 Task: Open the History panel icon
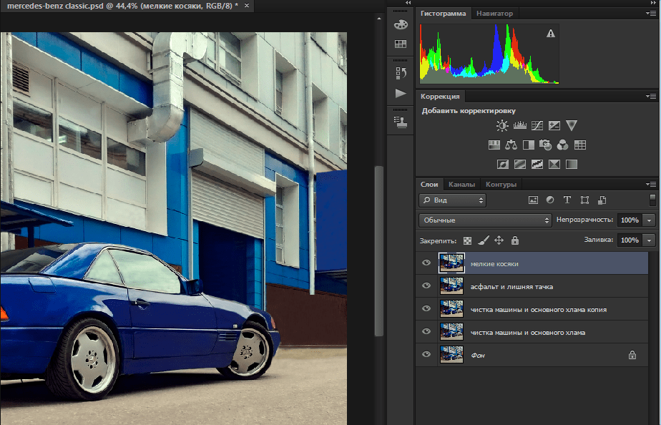[x=401, y=73]
